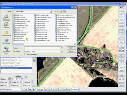Click the Name input field at bottom left

[13, 89]
